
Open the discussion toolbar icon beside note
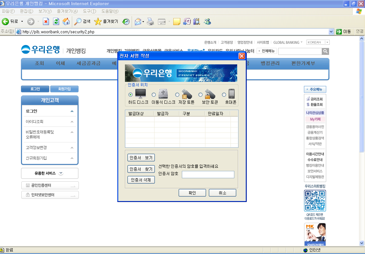[x=187, y=22]
